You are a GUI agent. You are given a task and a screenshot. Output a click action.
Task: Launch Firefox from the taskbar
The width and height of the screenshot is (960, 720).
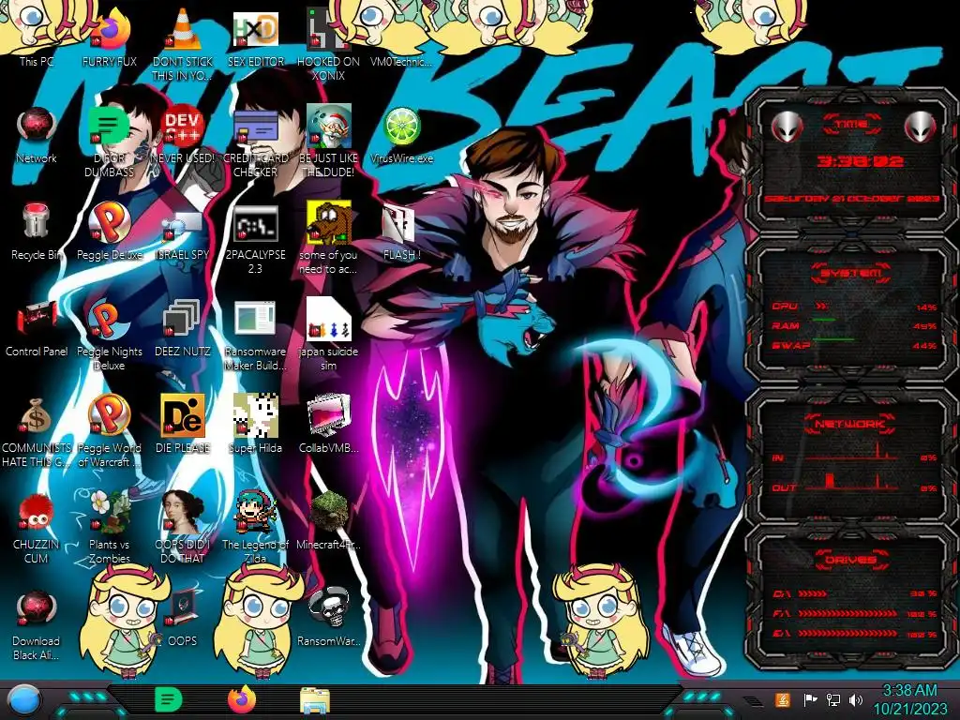(242, 699)
